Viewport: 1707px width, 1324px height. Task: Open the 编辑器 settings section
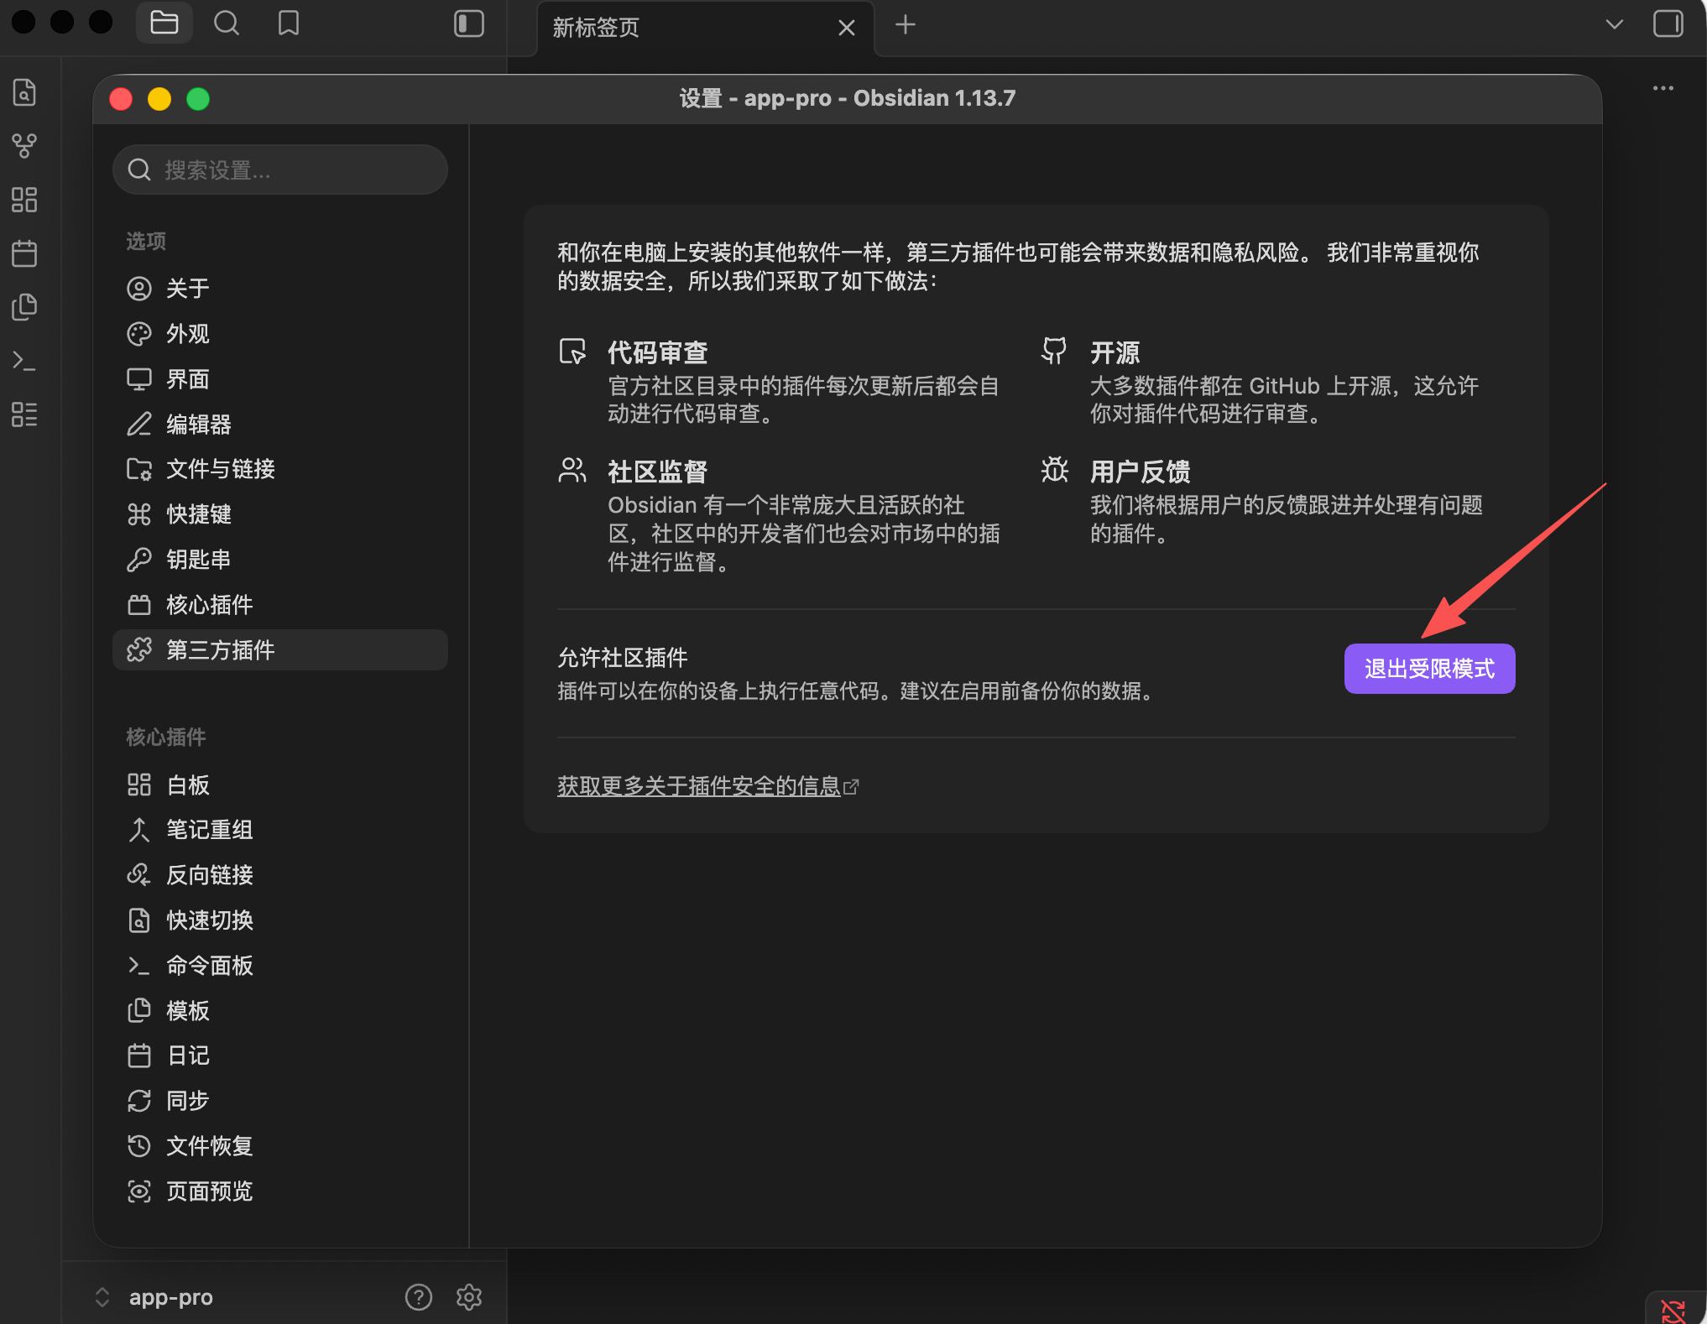point(280,425)
